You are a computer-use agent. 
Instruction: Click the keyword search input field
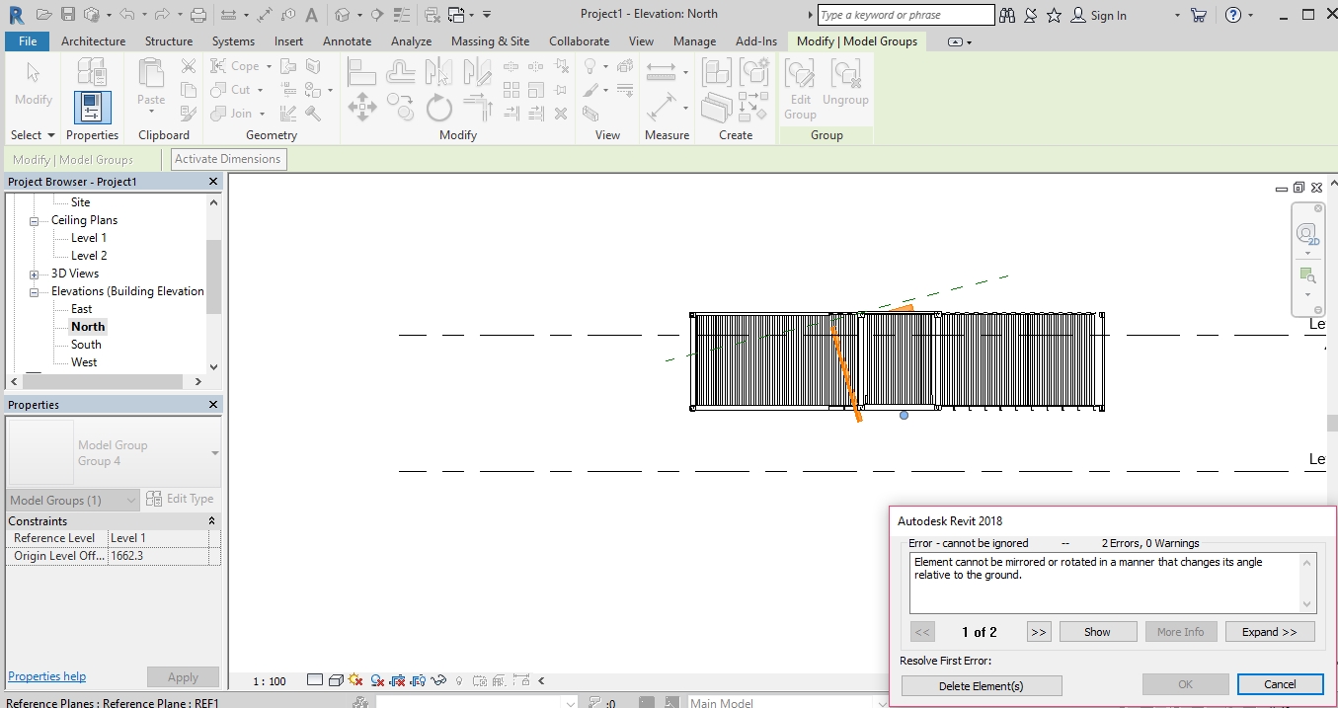pos(905,15)
